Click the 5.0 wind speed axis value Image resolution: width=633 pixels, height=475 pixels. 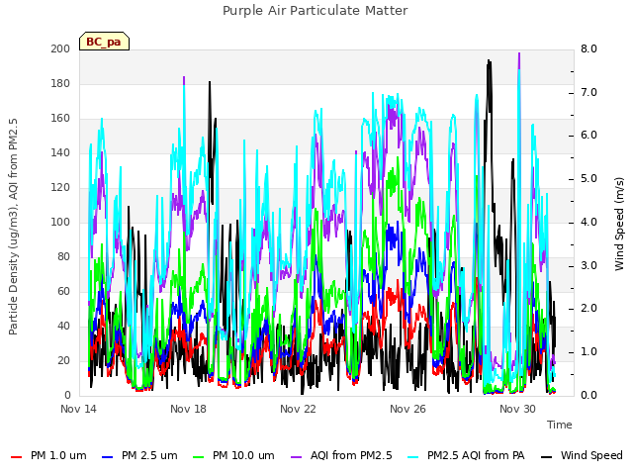pos(589,179)
